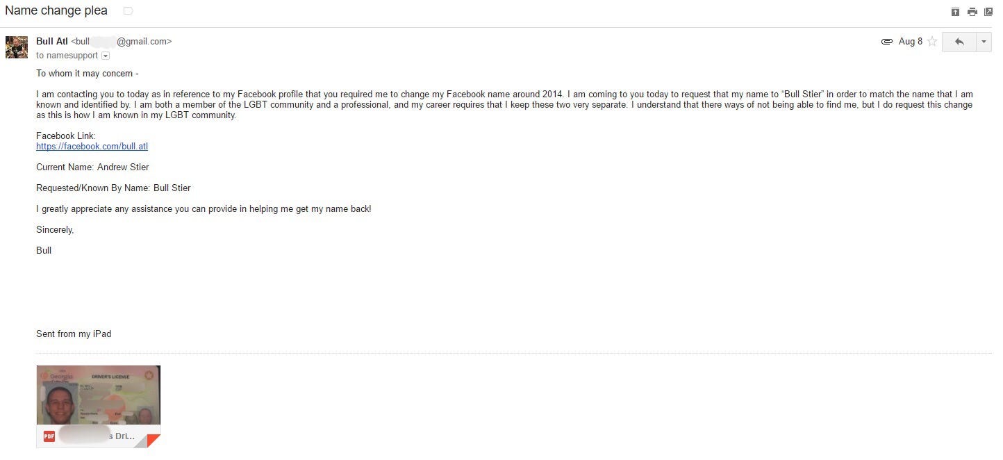This screenshot has width=1003, height=460.
Task: Open the facebook.com/bull.atl link
Action: pos(92,147)
